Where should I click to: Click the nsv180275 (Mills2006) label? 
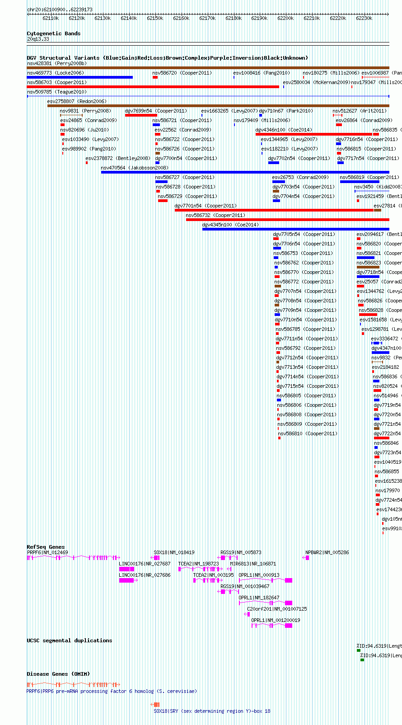331,73
